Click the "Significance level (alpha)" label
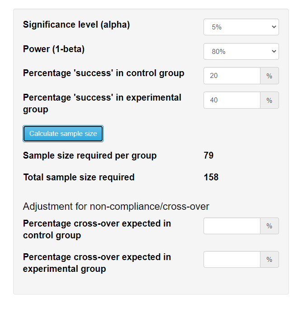 76,25
